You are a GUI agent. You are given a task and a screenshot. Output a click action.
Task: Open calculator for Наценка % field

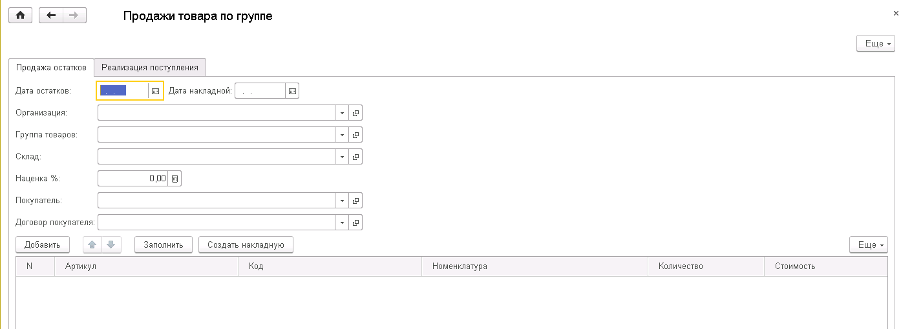[175, 179]
